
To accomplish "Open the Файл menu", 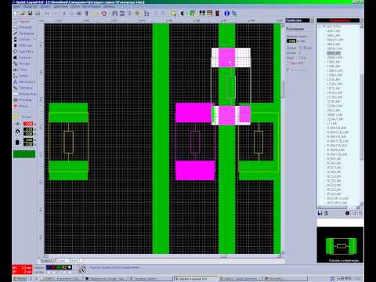I will click(16, 6).
